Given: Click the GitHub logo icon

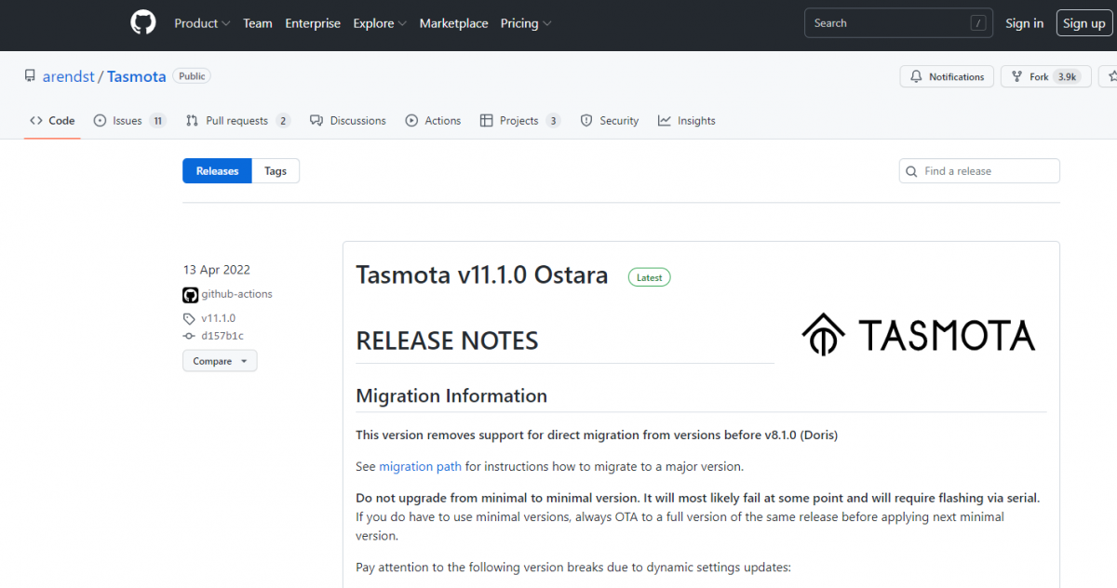Looking at the screenshot, I should pos(143,23).
